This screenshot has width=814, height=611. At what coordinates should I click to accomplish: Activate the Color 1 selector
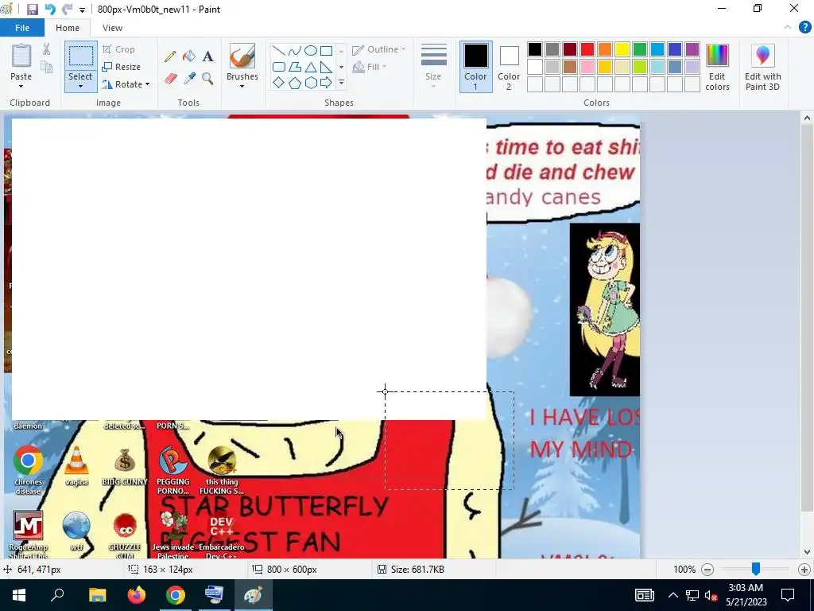(475, 68)
